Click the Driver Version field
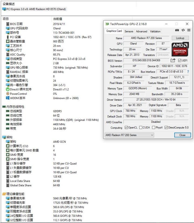 [156, 99]
